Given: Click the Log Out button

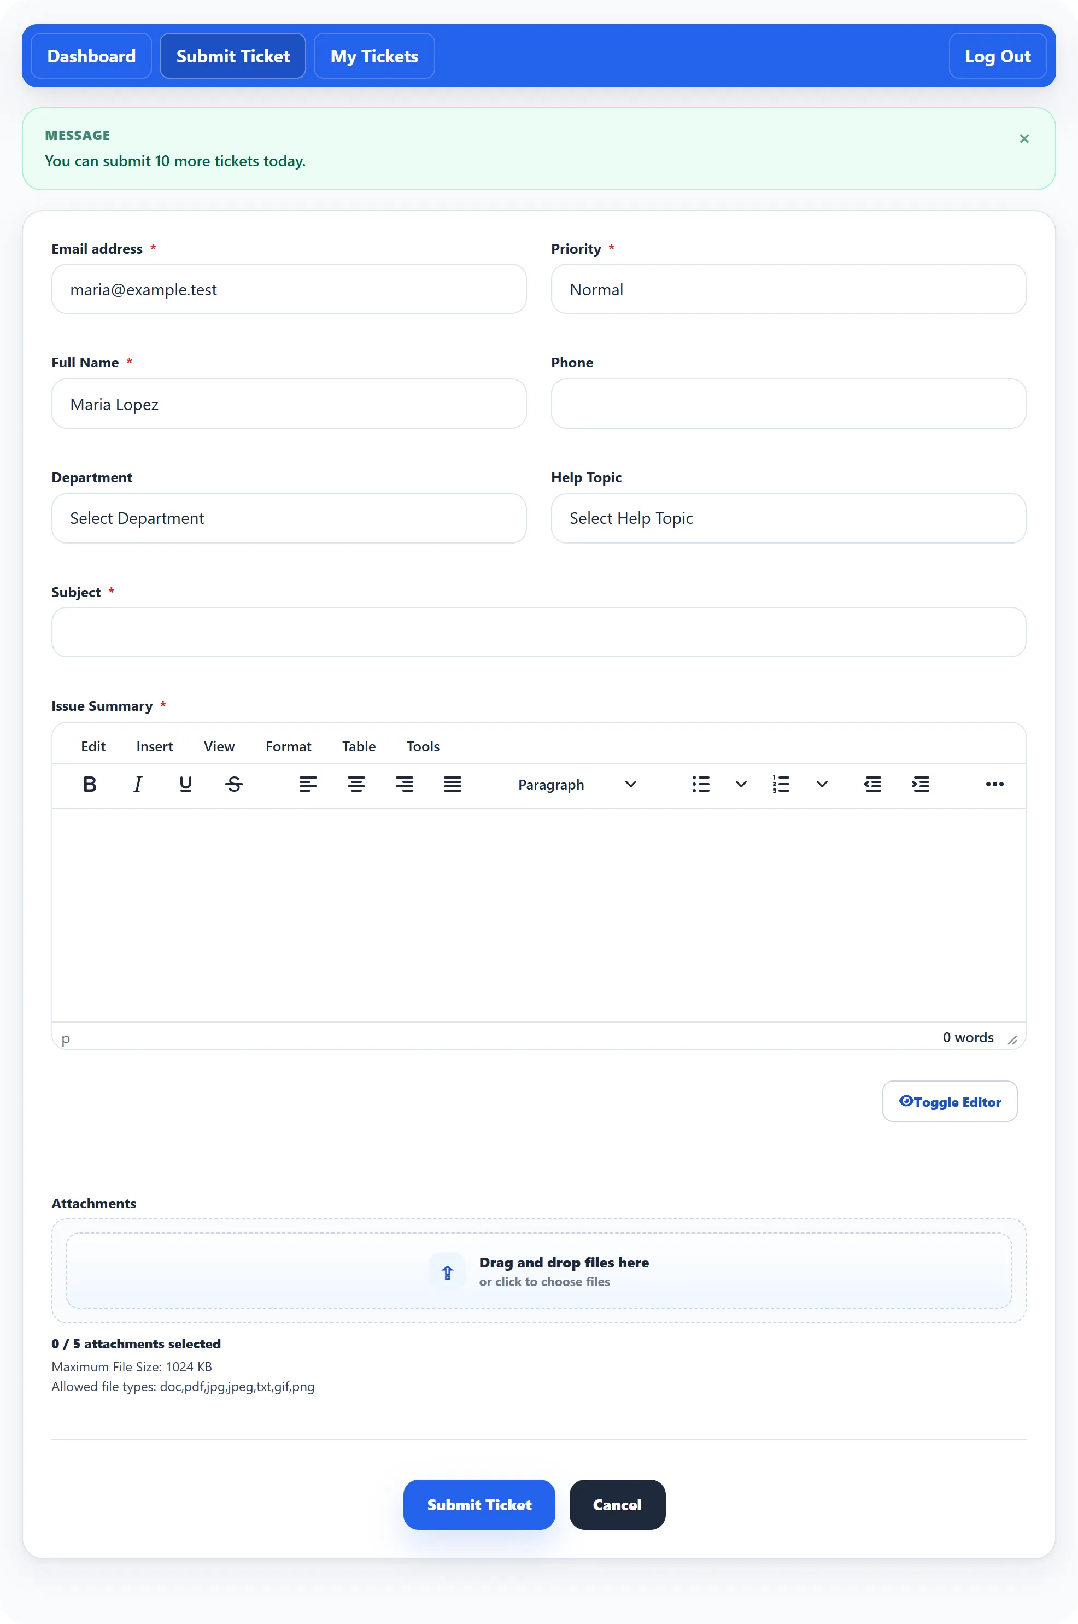Looking at the screenshot, I should [x=998, y=56].
